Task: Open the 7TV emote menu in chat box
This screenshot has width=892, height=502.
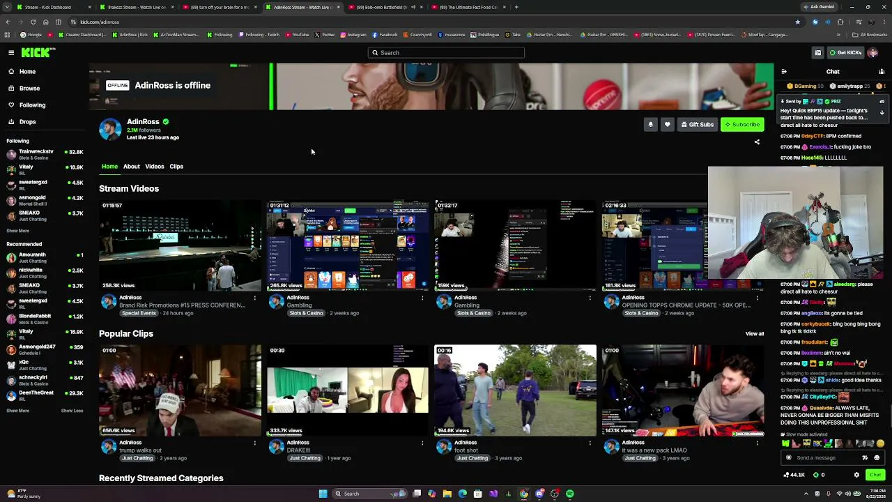Action: pos(865,458)
